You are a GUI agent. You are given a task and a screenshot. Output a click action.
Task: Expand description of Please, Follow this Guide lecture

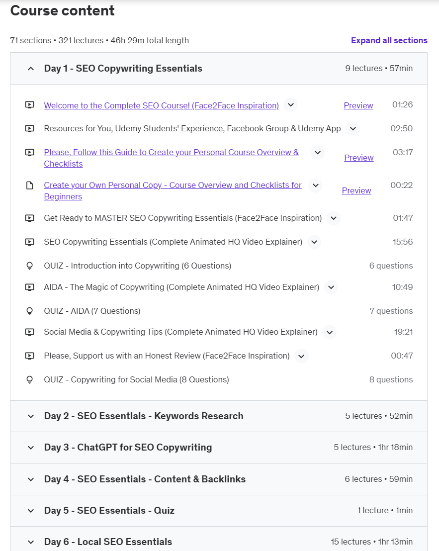(x=318, y=153)
